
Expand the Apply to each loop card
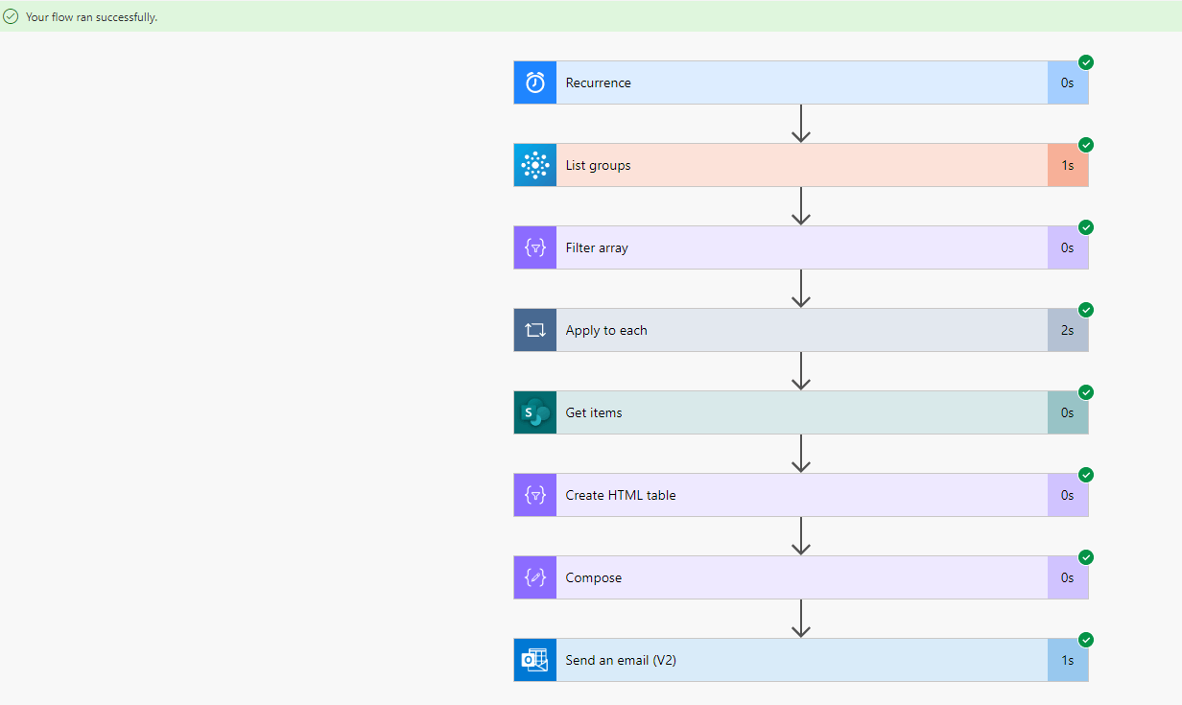(x=801, y=330)
